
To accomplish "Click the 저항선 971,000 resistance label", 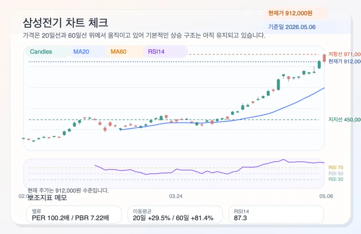I will tap(345, 54).
